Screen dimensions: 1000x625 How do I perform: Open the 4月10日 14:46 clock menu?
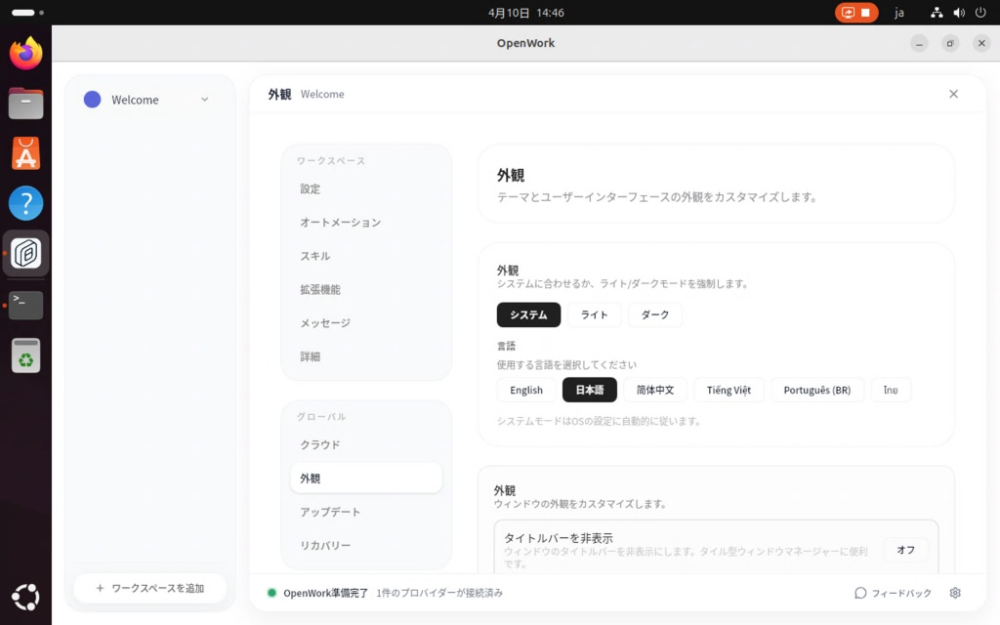pyautogui.click(x=525, y=13)
